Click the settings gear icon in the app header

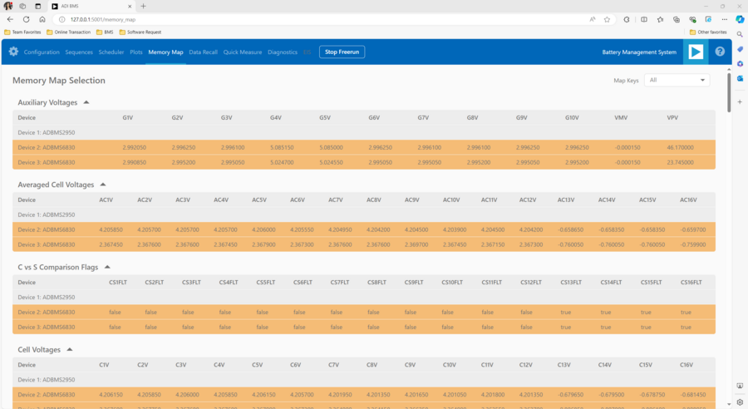click(x=13, y=52)
